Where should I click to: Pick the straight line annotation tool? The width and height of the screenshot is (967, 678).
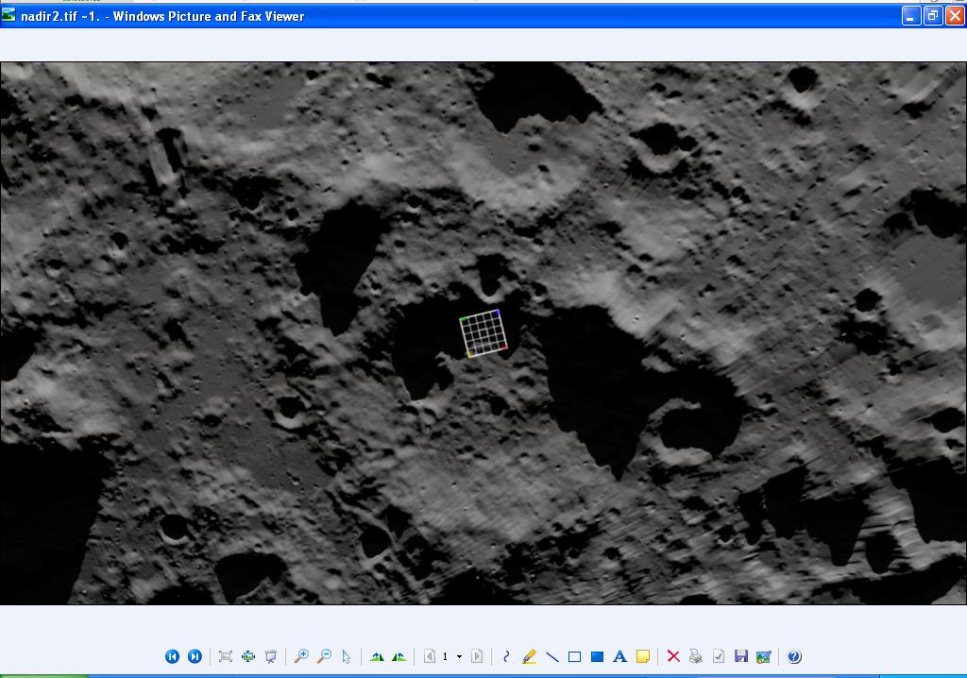click(552, 656)
